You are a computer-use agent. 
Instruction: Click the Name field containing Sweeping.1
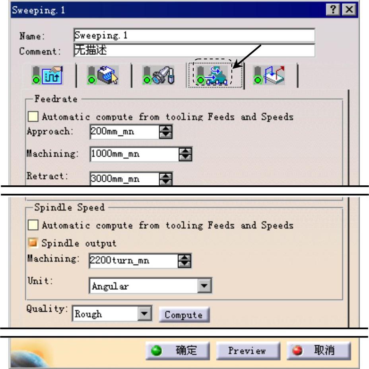point(194,35)
